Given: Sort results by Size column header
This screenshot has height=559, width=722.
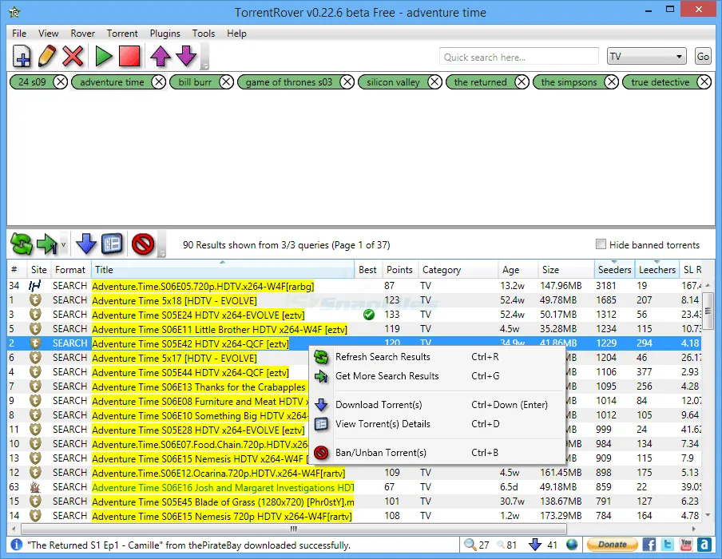Looking at the screenshot, I should [x=566, y=269].
